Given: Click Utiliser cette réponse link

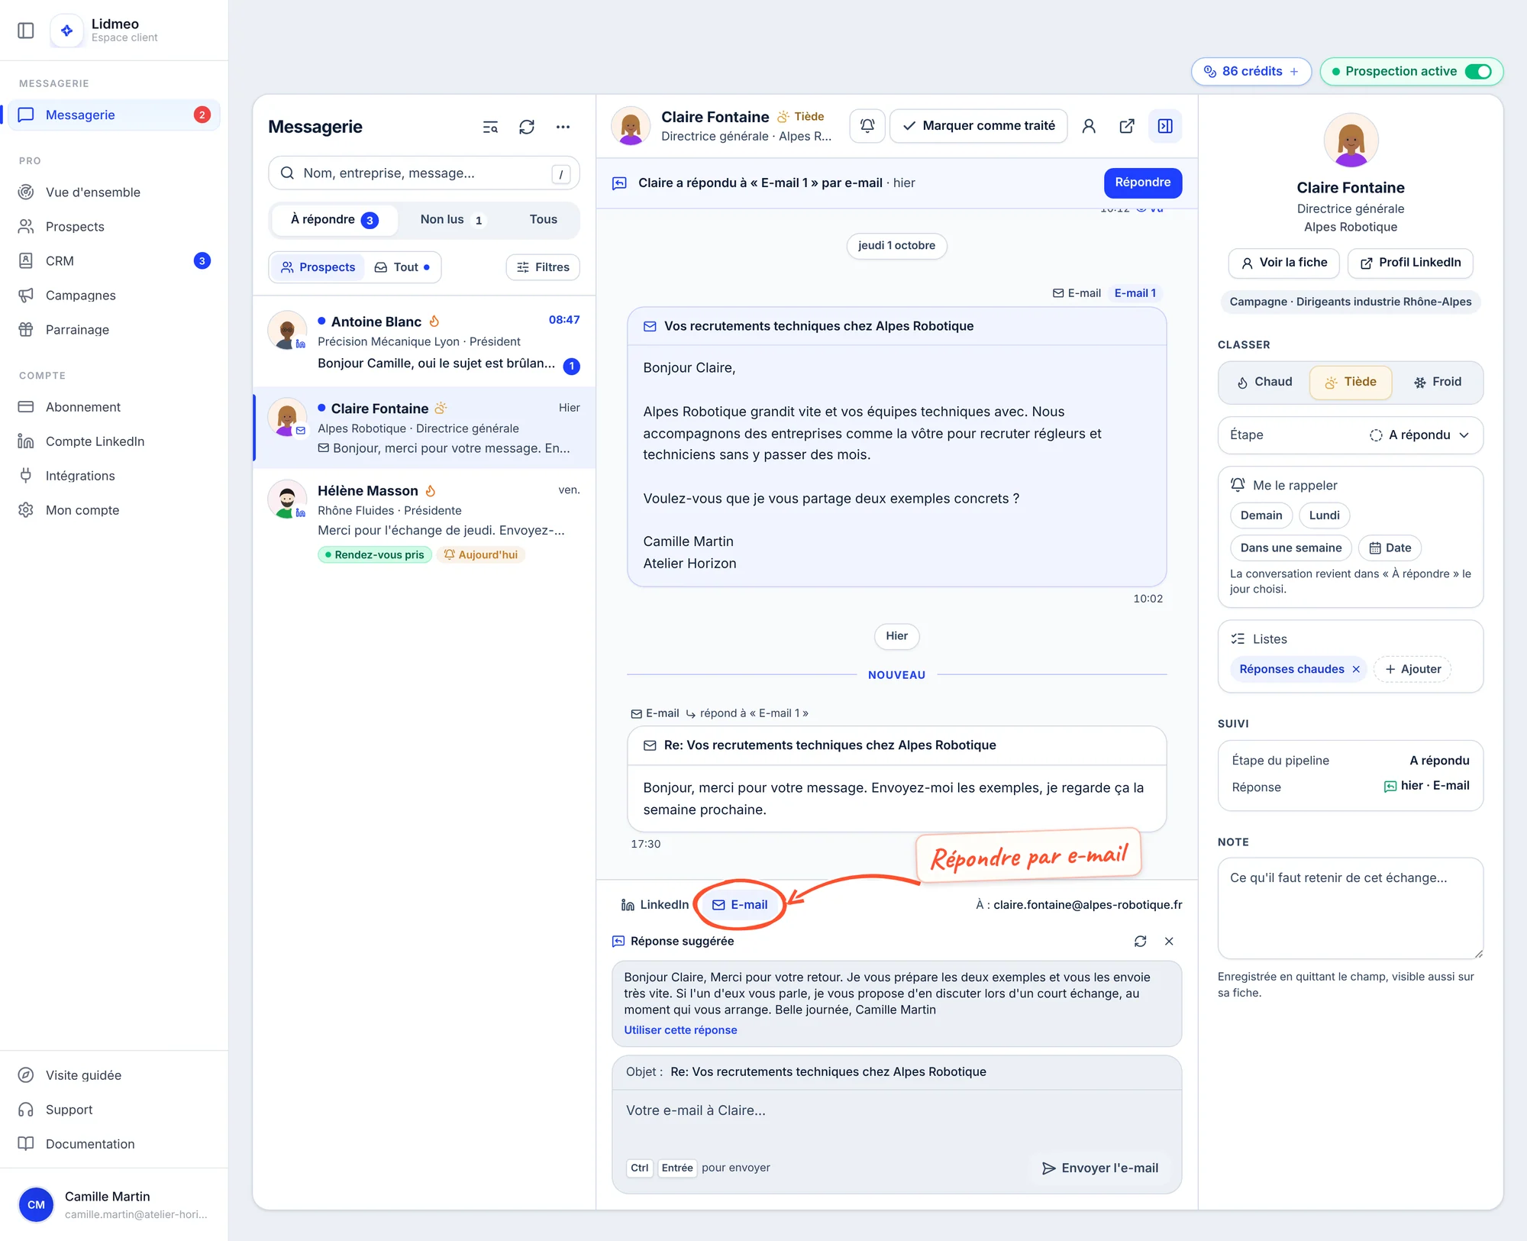Looking at the screenshot, I should (680, 1029).
